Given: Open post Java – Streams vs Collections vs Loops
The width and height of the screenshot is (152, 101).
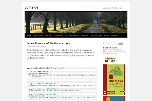Looking at the screenshot, I should 49,43.
